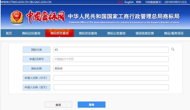
Task: Click the 国际分类 input containing 43
Action: pyautogui.click(x=111, y=50)
